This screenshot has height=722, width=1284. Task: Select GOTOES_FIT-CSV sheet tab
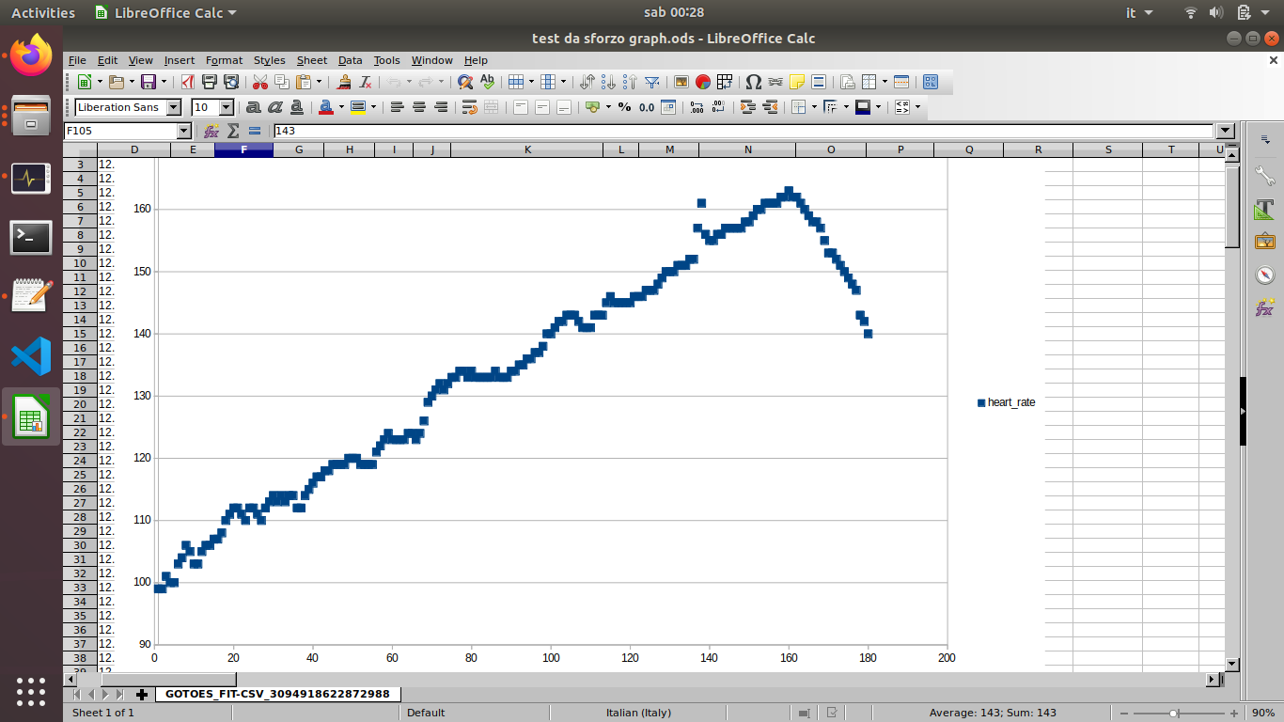[x=277, y=694]
